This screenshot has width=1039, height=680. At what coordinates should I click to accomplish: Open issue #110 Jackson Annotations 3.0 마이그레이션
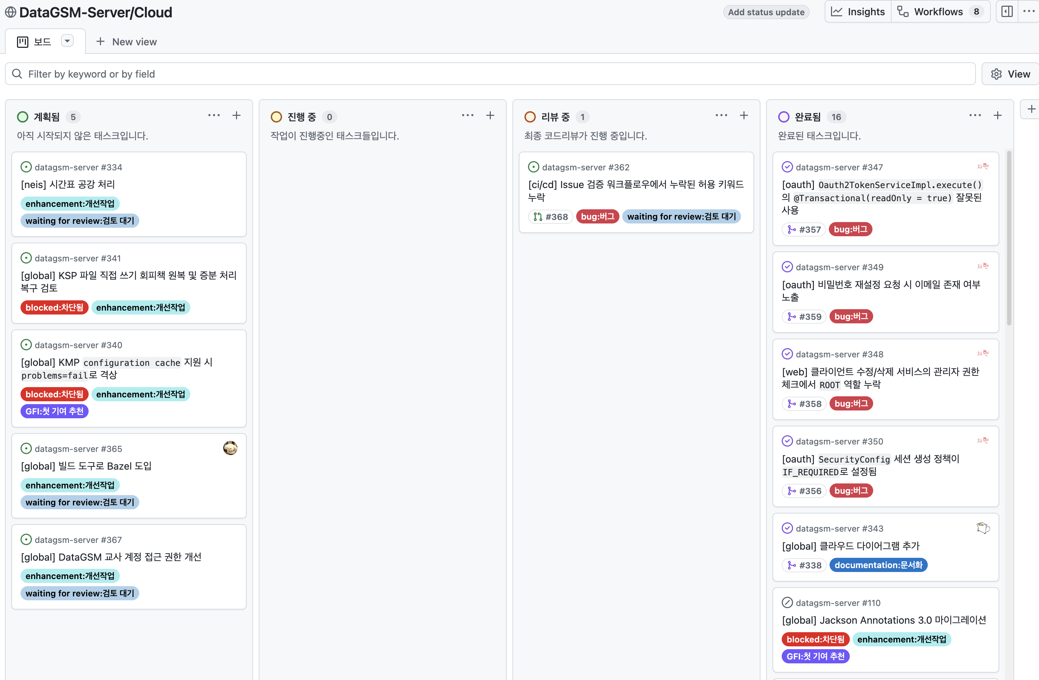(884, 620)
